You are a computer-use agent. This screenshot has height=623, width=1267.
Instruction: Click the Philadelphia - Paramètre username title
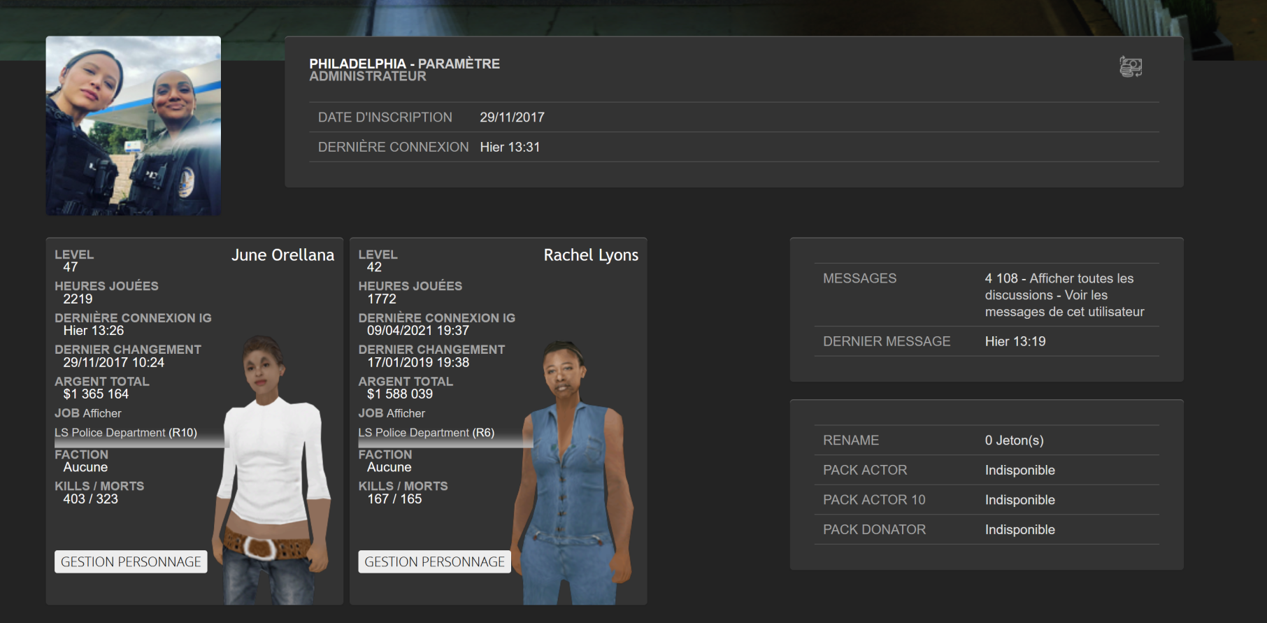pos(405,64)
